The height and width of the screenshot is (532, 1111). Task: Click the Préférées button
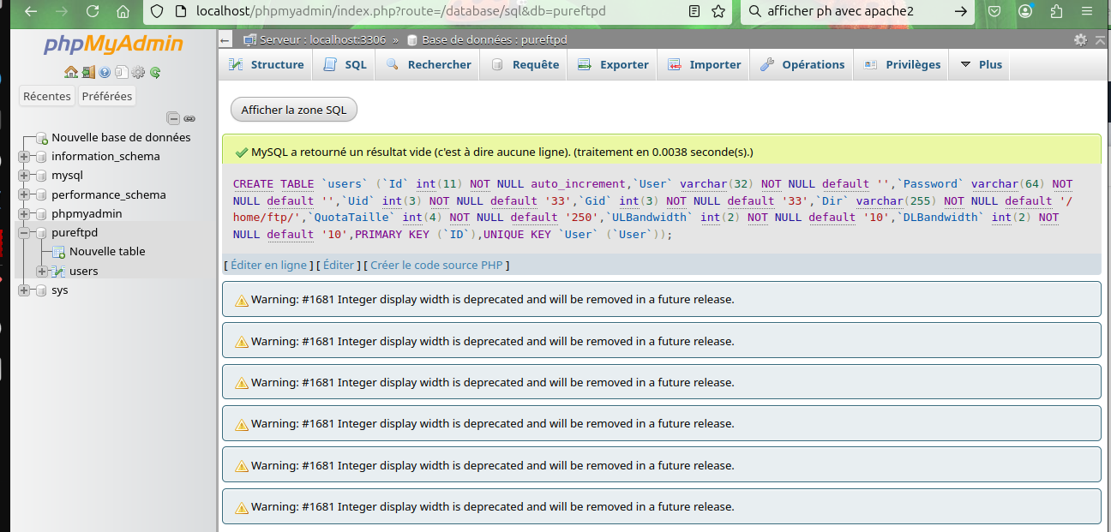click(107, 96)
